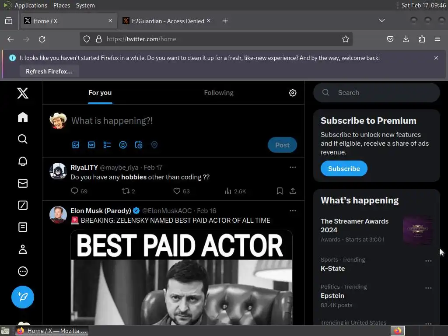Schedule the post with calendar icon

point(139,145)
